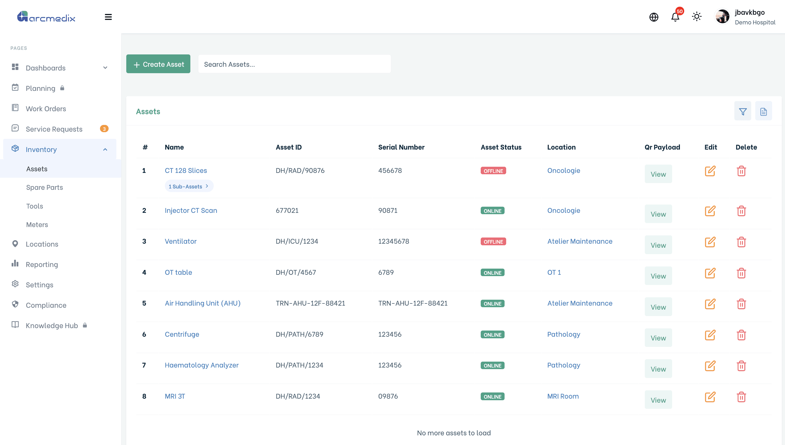Image resolution: width=785 pixels, height=445 pixels.
Task: Expand the 1 Sub-Assets chip
Action: 189,186
